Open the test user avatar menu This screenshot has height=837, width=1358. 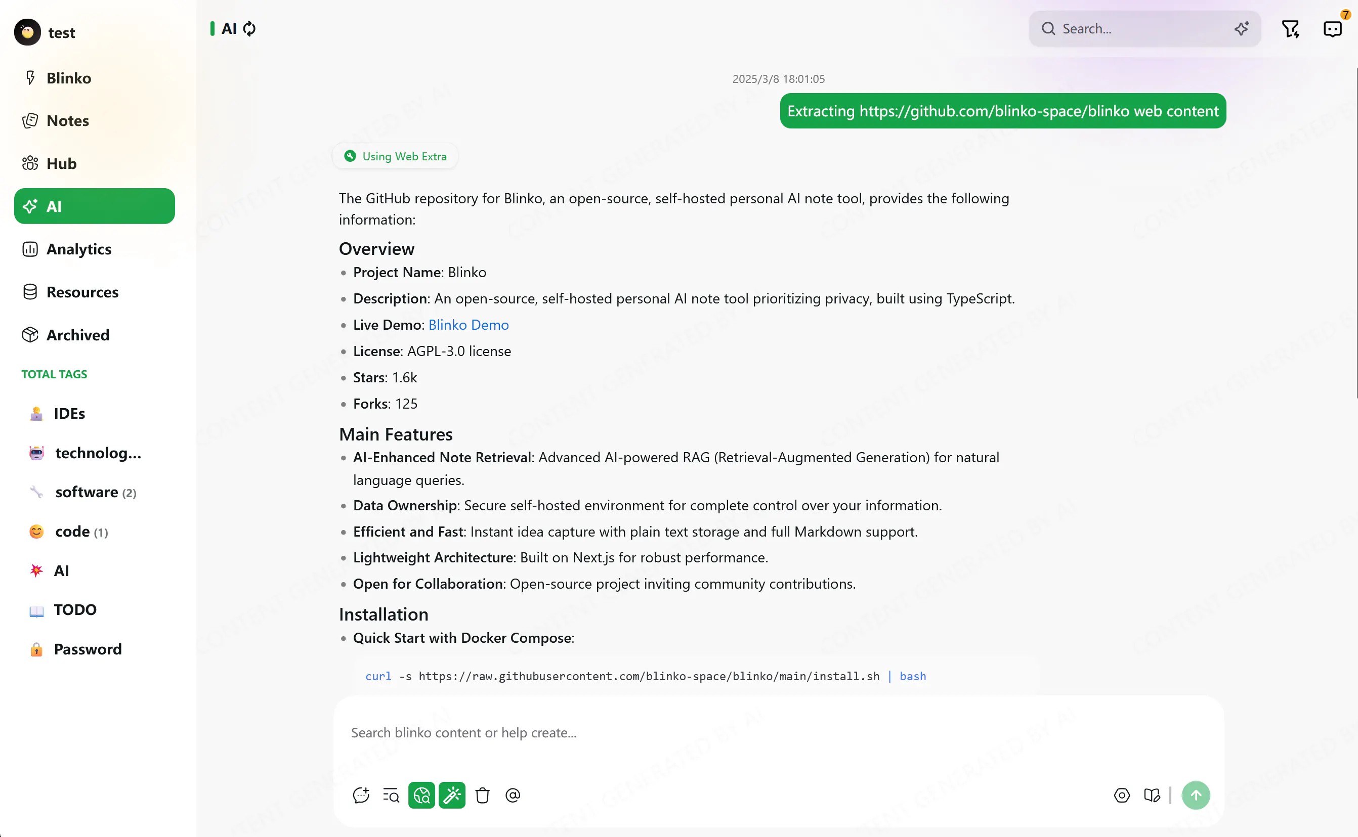point(27,32)
